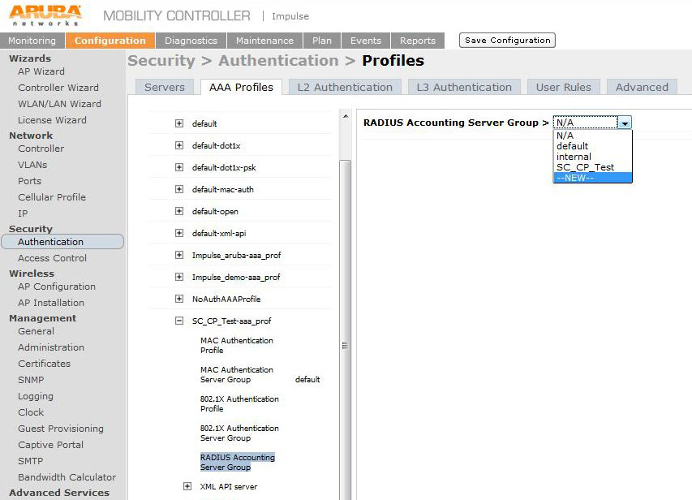Screen dimensions: 692x500
Task: Open the Monitoring tab
Action: [x=32, y=41]
